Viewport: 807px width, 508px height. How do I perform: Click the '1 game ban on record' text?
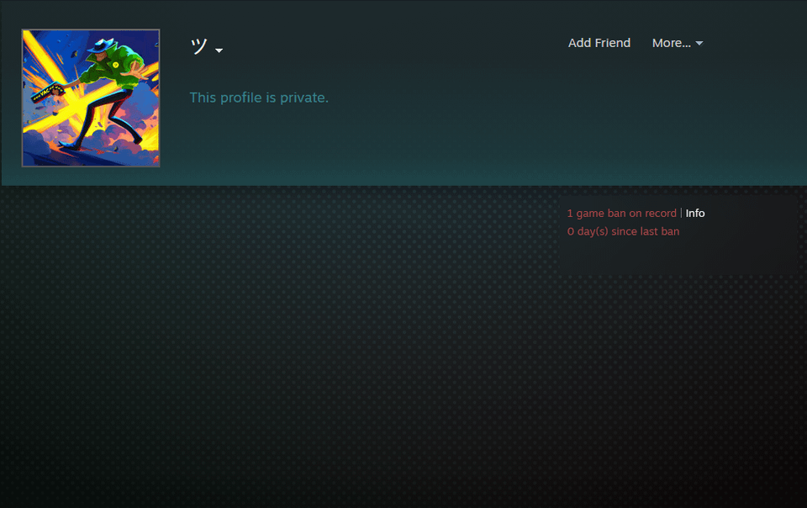pyautogui.click(x=621, y=214)
